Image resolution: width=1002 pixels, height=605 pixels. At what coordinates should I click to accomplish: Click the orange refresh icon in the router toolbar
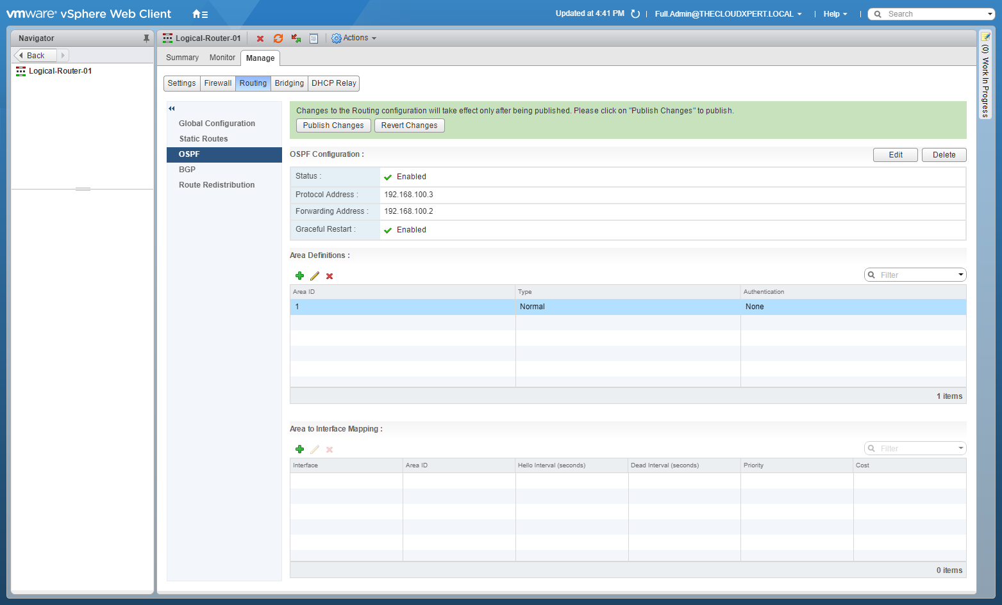[278, 38]
